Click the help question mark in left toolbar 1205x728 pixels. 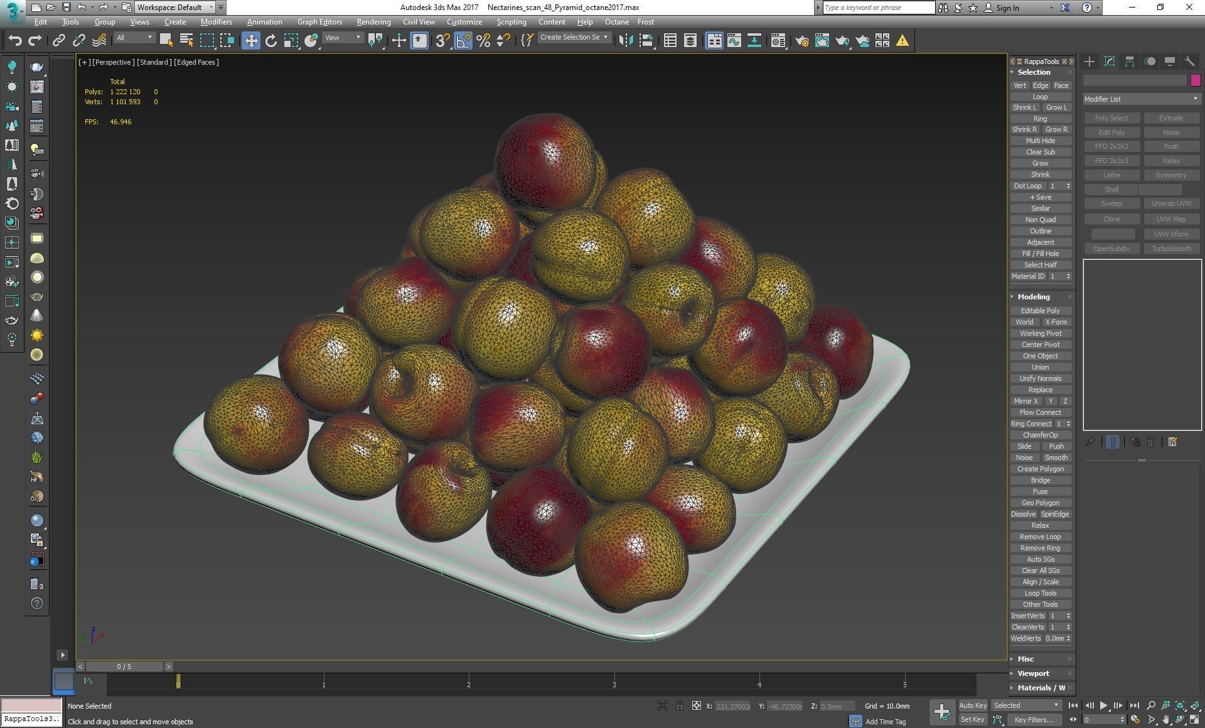coord(37,603)
